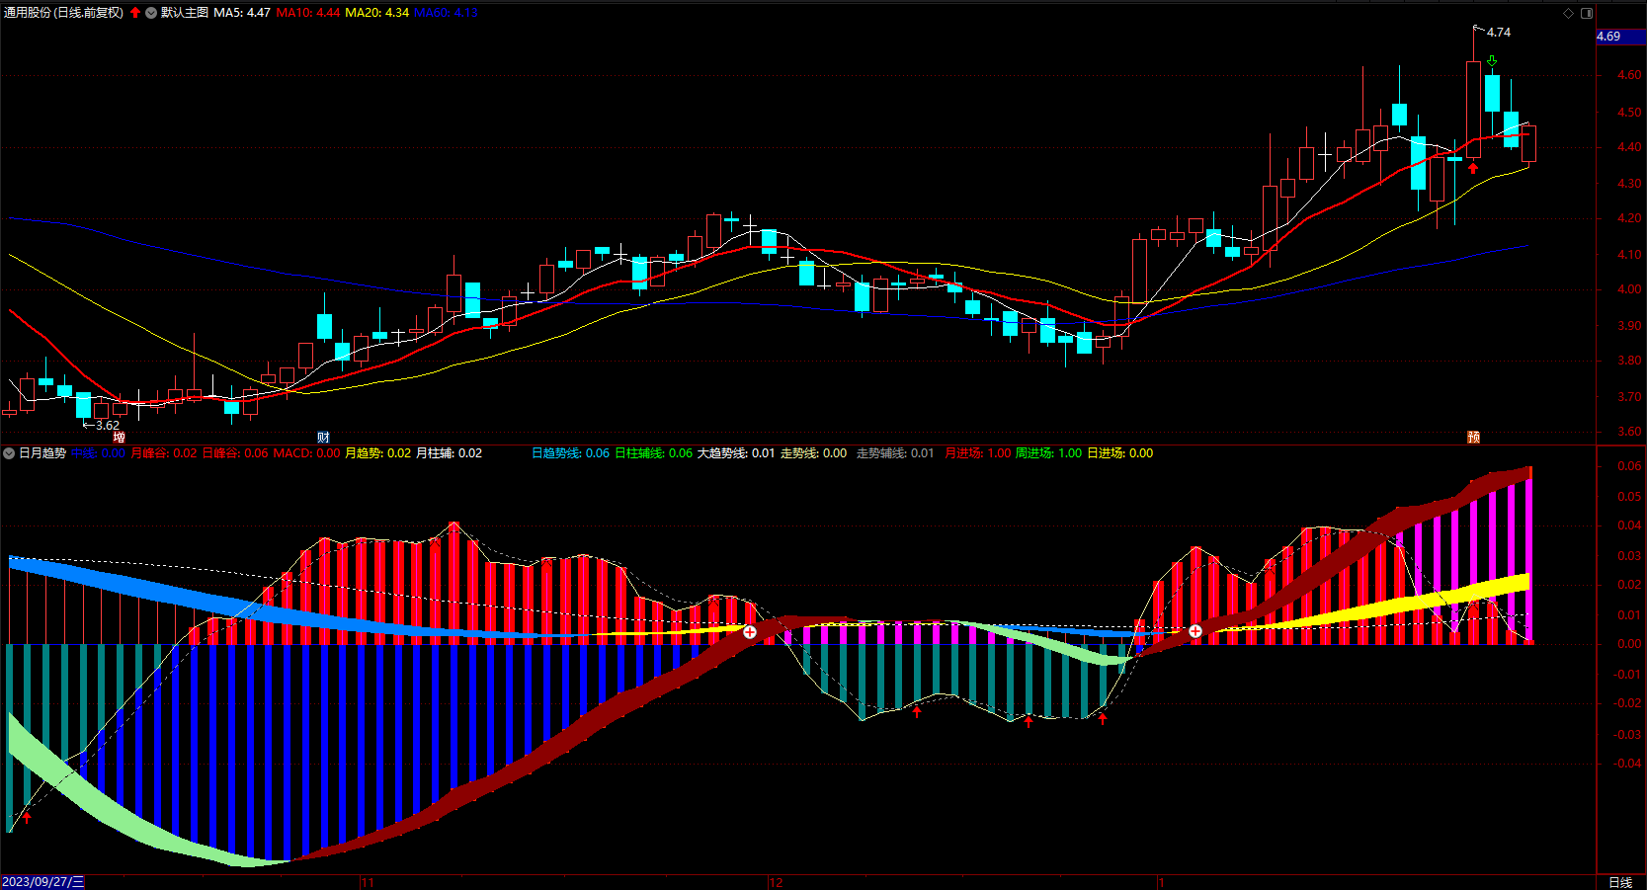Click the red up-arrow under the latest candles

pos(1473,168)
